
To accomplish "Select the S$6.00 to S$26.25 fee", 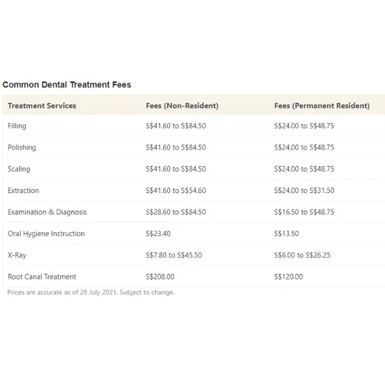I will pos(302,255).
